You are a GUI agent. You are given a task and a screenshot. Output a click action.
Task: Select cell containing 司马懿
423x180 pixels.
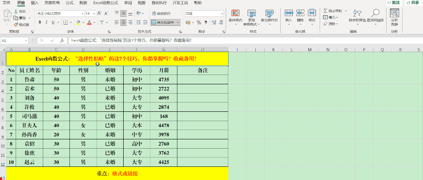pyautogui.click(x=29, y=116)
